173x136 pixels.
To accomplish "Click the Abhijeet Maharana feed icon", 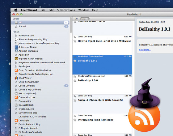I will [16, 51].
